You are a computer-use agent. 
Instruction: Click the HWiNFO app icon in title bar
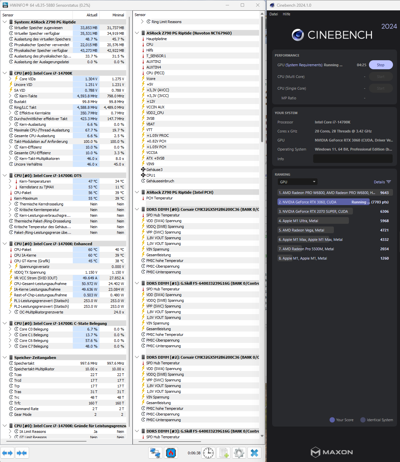click(x=5, y=5)
